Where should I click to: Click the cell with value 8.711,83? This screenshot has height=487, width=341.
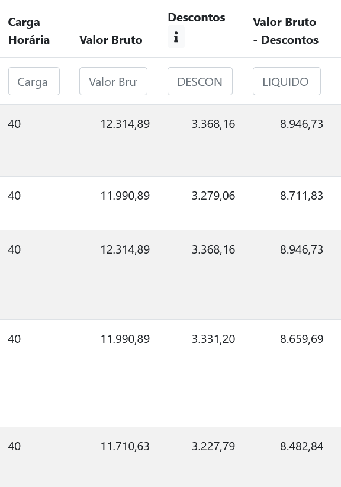coord(301,196)
